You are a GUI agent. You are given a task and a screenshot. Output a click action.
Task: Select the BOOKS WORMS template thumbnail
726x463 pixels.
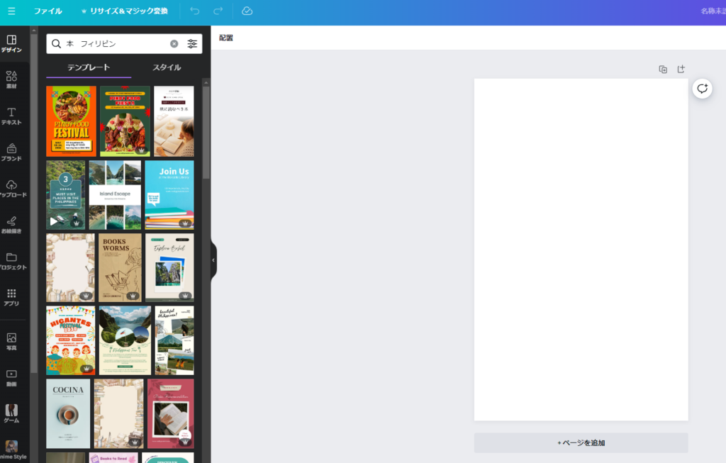point(120,267)
